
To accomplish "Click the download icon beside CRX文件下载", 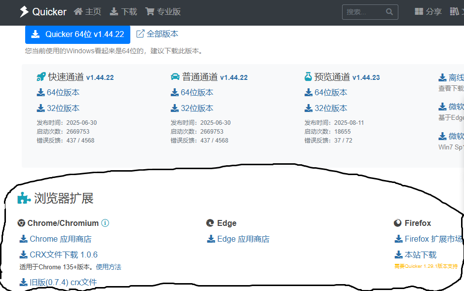I will coord(23,255).
